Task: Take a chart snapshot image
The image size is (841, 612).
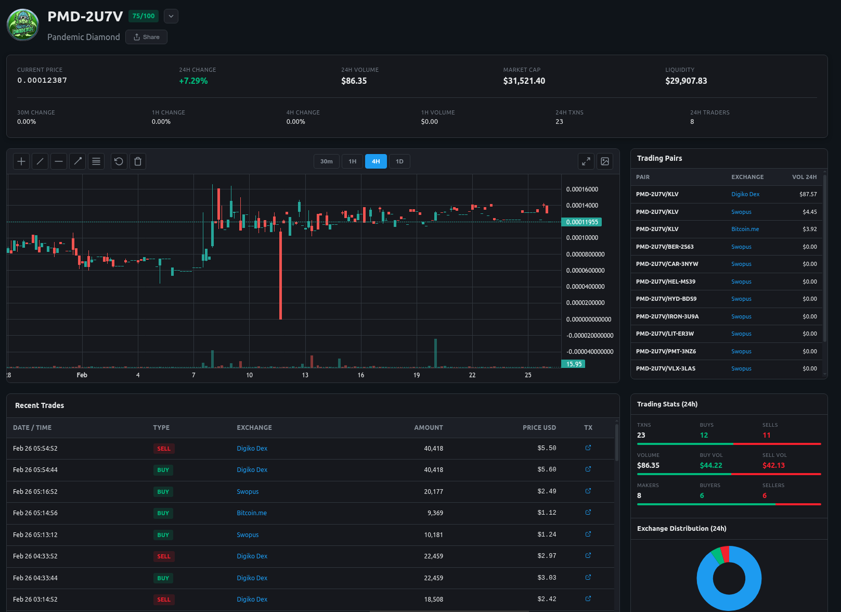Action: [605, 161]
